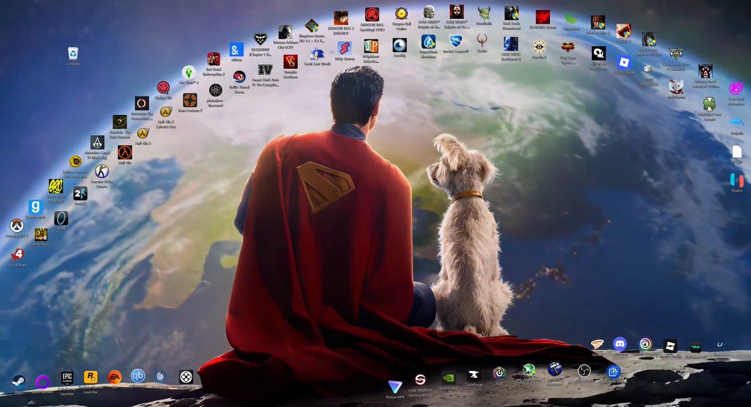This screenshot has height=407, width=751.
Task: Open the Garry's Mod shortcut
Action: coord(35,206)
